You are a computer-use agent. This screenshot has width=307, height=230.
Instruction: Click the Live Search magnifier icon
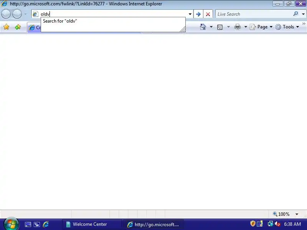click(x=295, y=14)
